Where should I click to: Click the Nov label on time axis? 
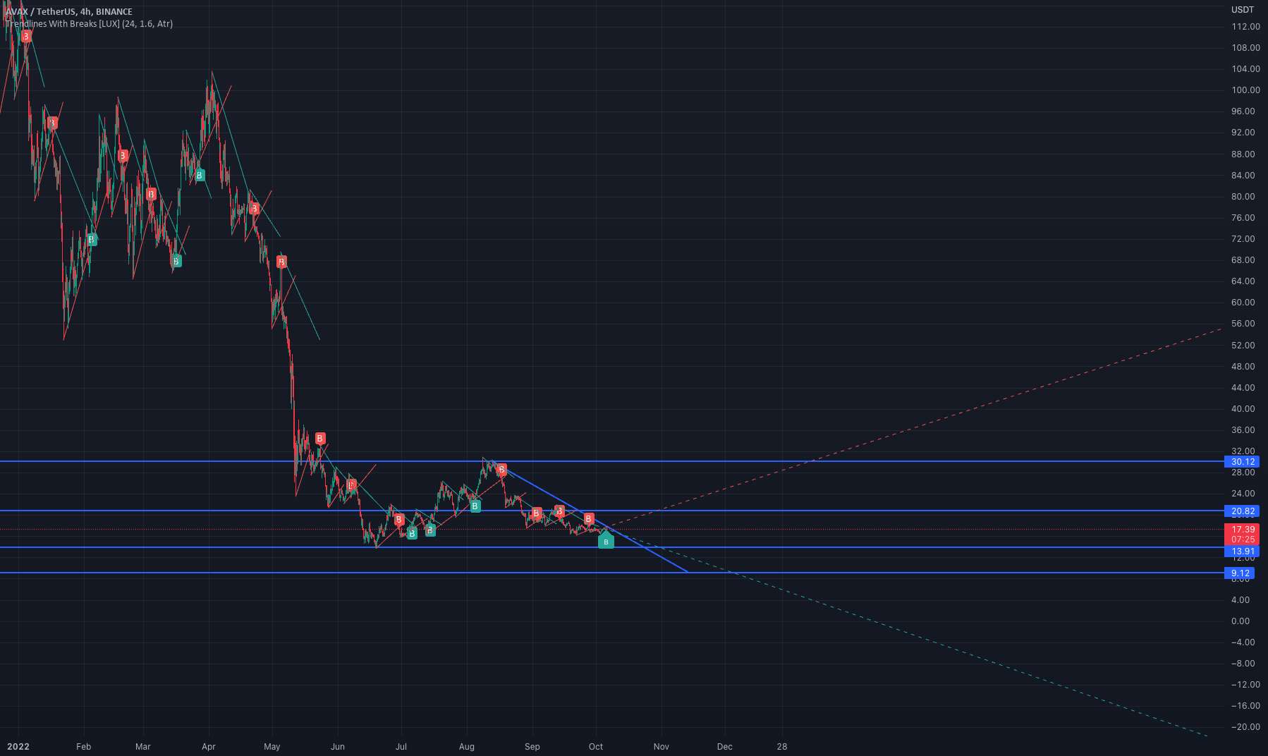tap(661, 746)
